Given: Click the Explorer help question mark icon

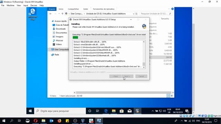Looking at the screenshot, I should (x=172, y=9).
